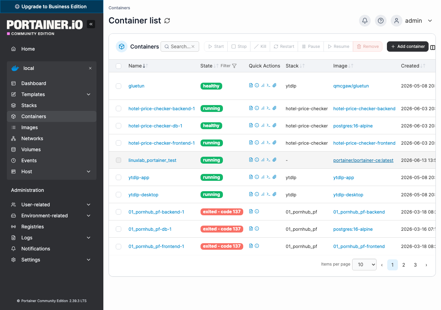The image size is (441, 310).
Task: Go to Home in the sidebar
Action: [x=52, y=49]
